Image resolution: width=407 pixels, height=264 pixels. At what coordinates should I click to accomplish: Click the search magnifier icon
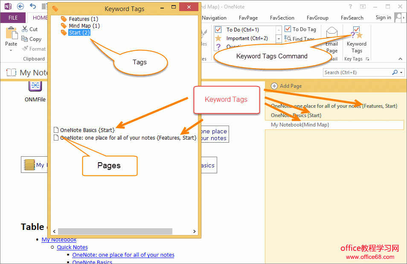click(395, 72)
